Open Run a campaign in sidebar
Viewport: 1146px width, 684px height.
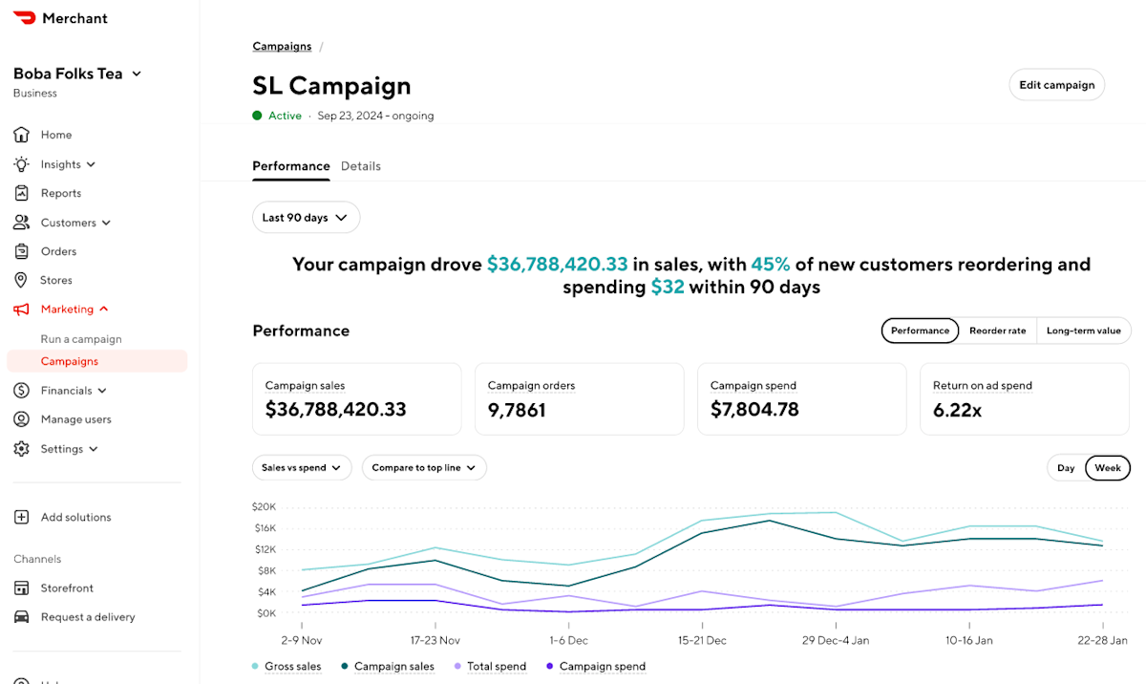(81, 339)
